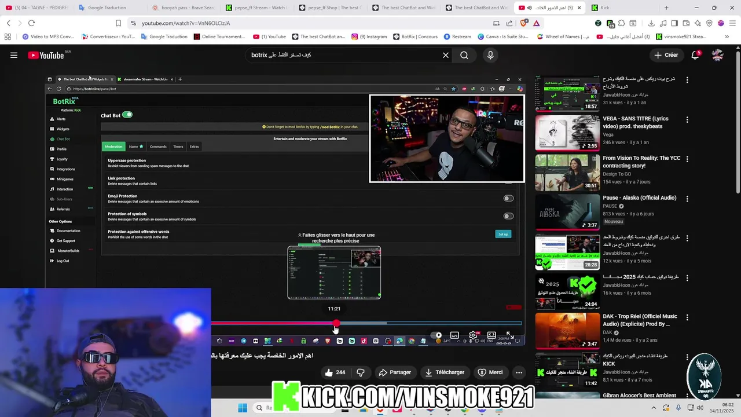Open the DAK - Trop Réel video title
Image resolution: width=741 pixels, height=417 pixels.
[640, 320]
